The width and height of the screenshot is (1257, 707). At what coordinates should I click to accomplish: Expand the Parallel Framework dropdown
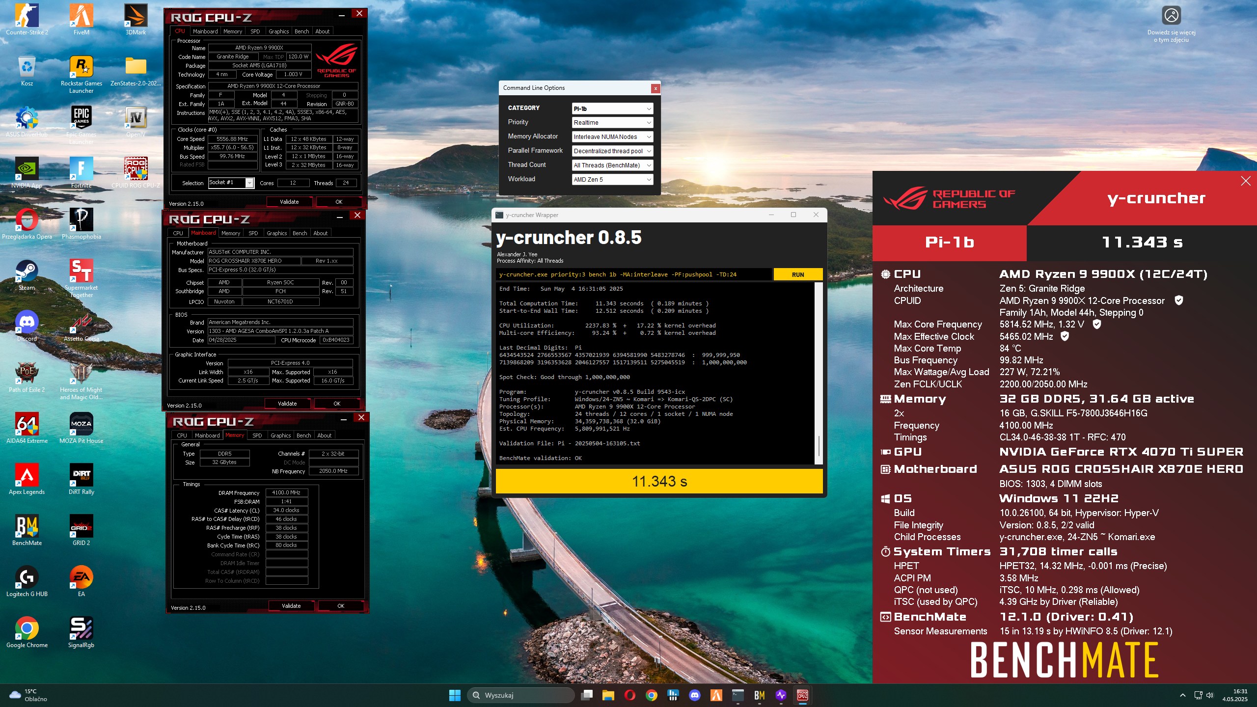(612, 151)
